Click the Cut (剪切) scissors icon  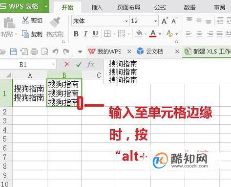coord(25,20)
